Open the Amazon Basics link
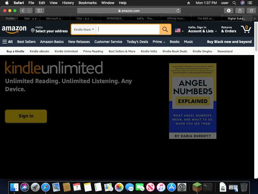This screenshot has height=194, width=258. coord(52,42)
